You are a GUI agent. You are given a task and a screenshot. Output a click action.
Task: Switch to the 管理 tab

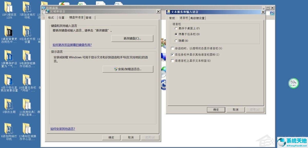(90, 18)
